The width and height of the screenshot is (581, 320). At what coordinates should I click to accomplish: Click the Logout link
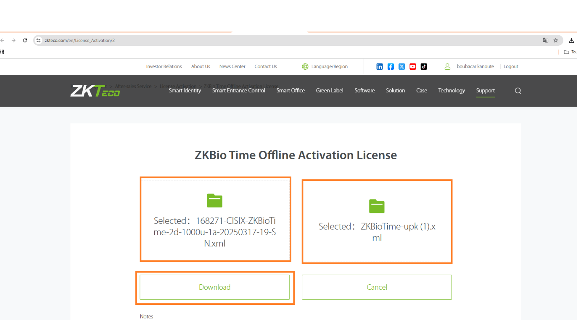(511, 66)
